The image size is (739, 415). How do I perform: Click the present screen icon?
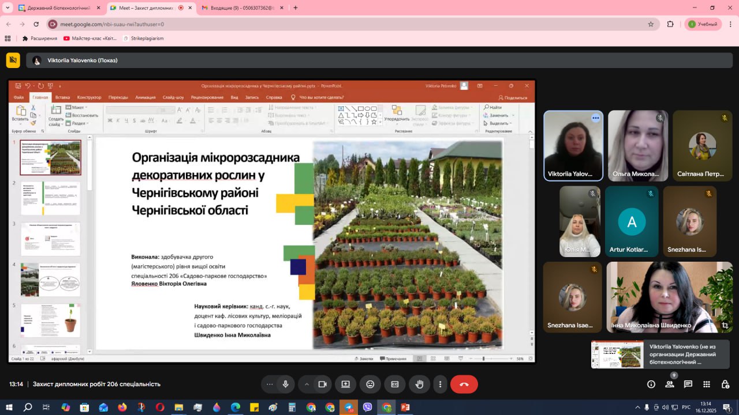click(x=345, y=384)
